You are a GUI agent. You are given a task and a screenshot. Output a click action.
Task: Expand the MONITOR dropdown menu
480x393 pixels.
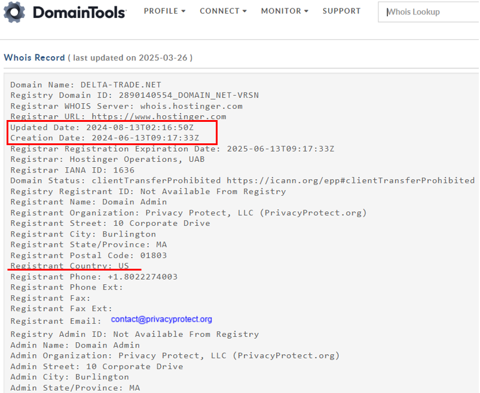click(x=285, y=11)
